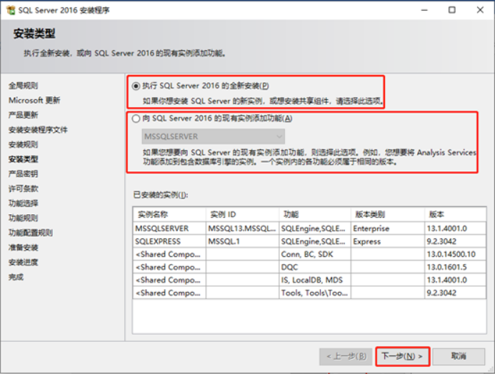
Task: Click the Tools, Tools\Too... feature cell
Action: 315,293
